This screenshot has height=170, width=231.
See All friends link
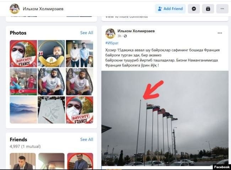(87, 139)
